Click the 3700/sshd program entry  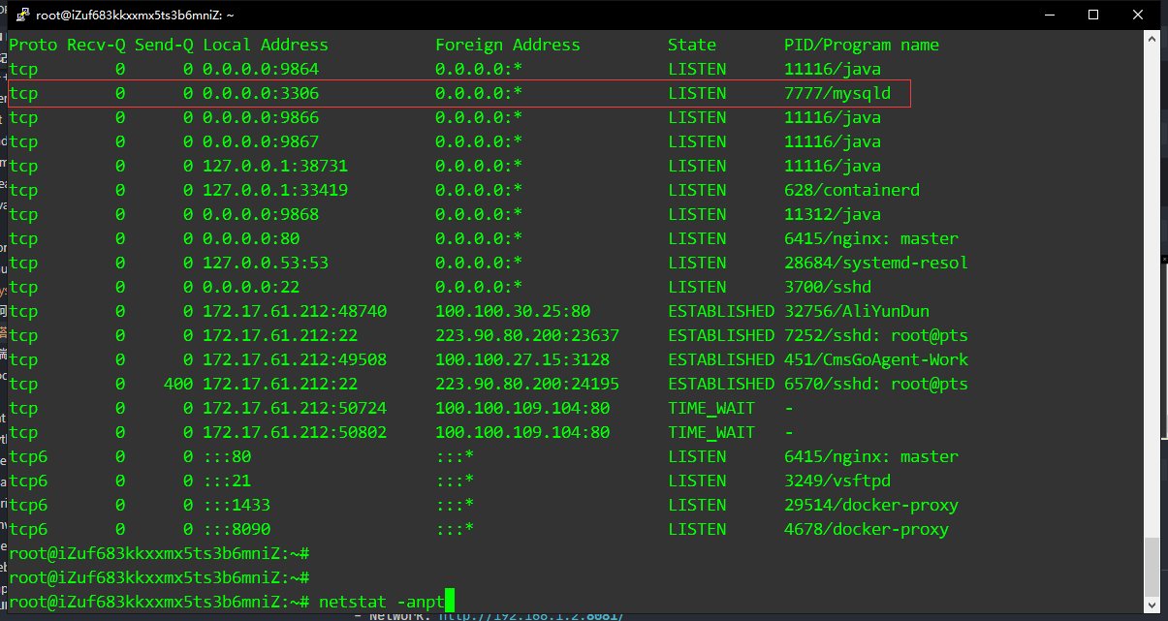pyautogui.click(x=828, y=287)
